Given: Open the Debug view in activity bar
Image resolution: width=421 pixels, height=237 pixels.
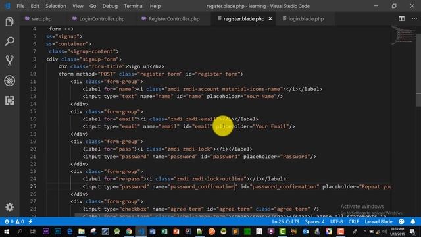Looking at the screenshot, I should click(9, 80).
